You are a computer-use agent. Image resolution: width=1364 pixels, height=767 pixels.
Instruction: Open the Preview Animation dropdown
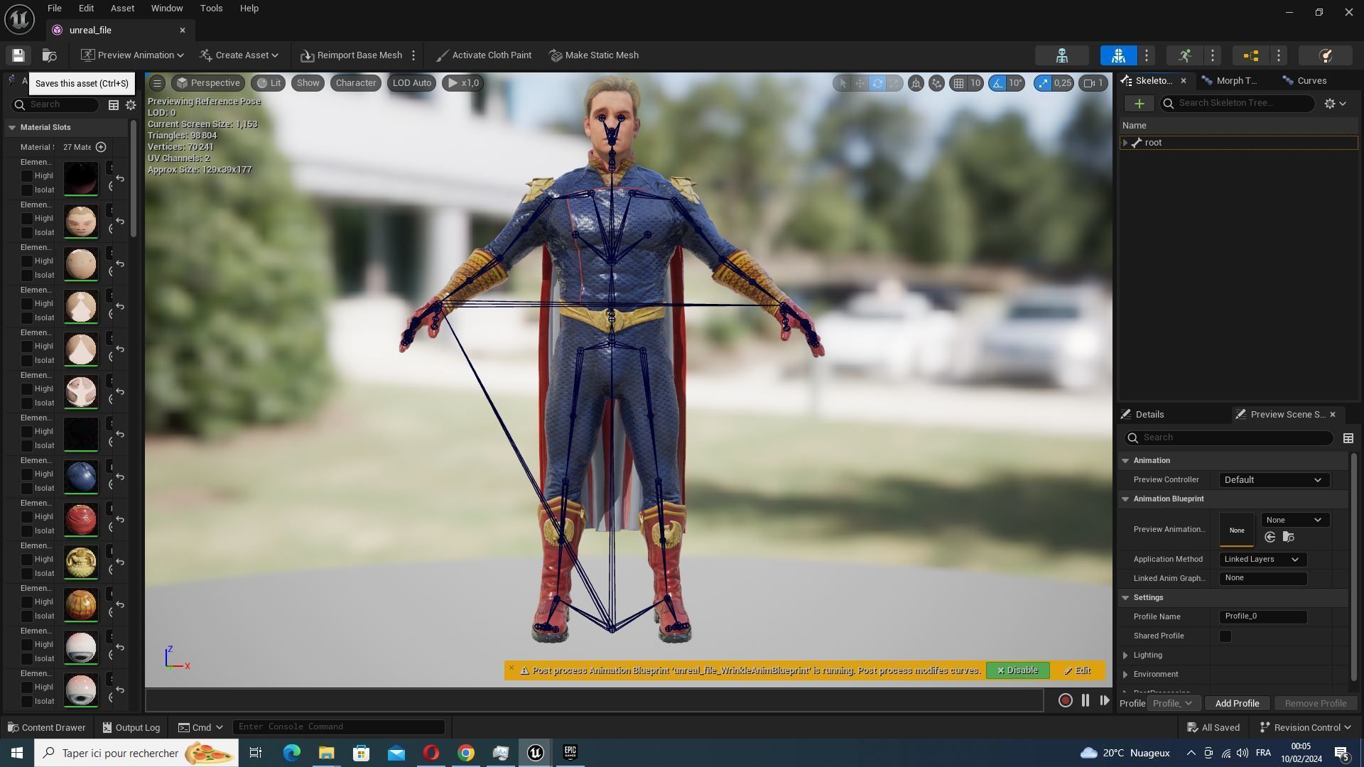point(131,55)
